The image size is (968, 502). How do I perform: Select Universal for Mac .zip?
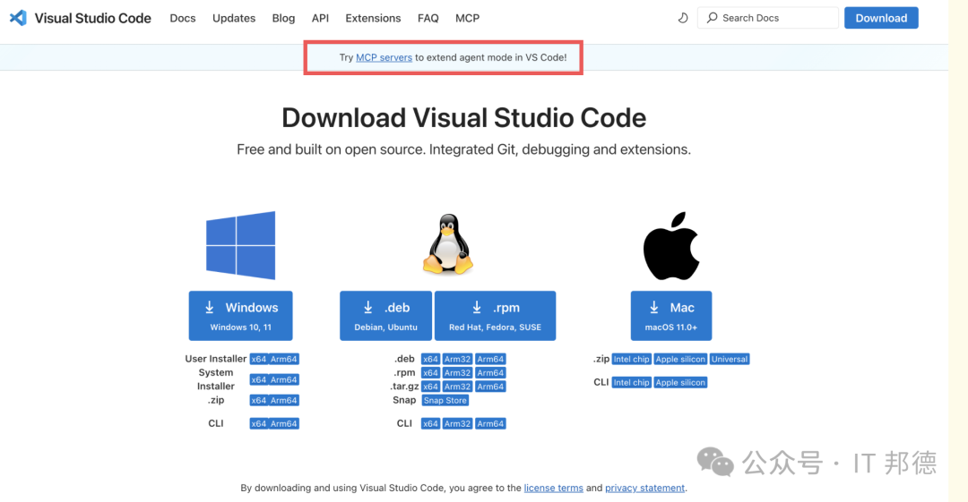[729, 359]
